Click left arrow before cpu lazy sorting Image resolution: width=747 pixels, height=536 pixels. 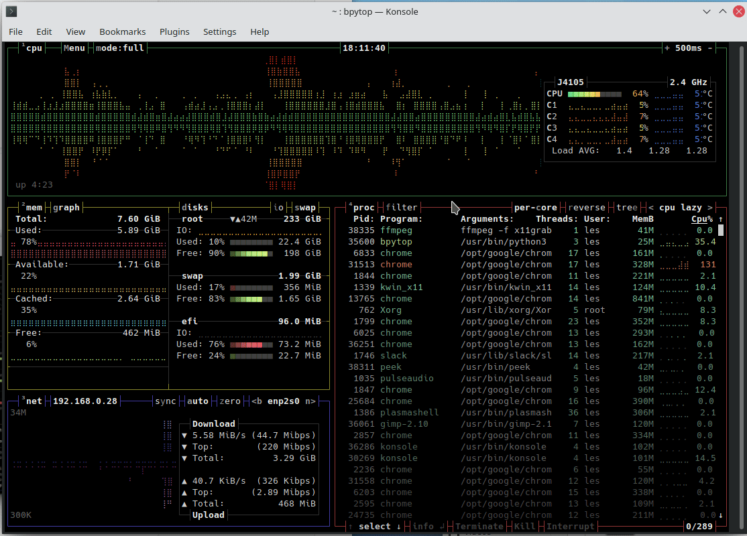[x=650, y=208]
